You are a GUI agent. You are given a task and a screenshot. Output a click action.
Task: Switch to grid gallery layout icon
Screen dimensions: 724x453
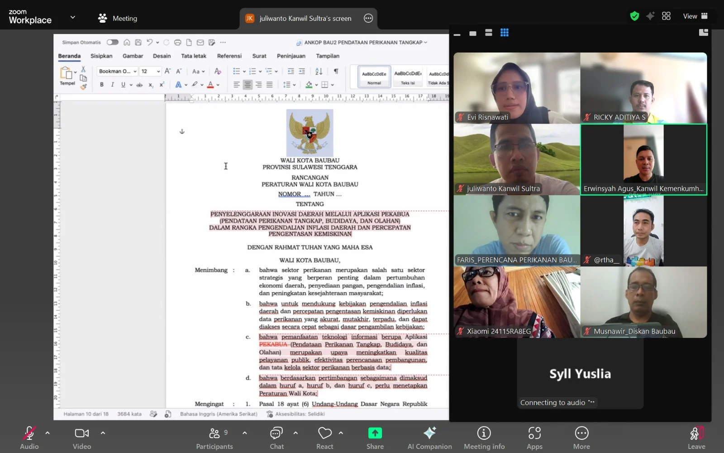click(505, 33)
